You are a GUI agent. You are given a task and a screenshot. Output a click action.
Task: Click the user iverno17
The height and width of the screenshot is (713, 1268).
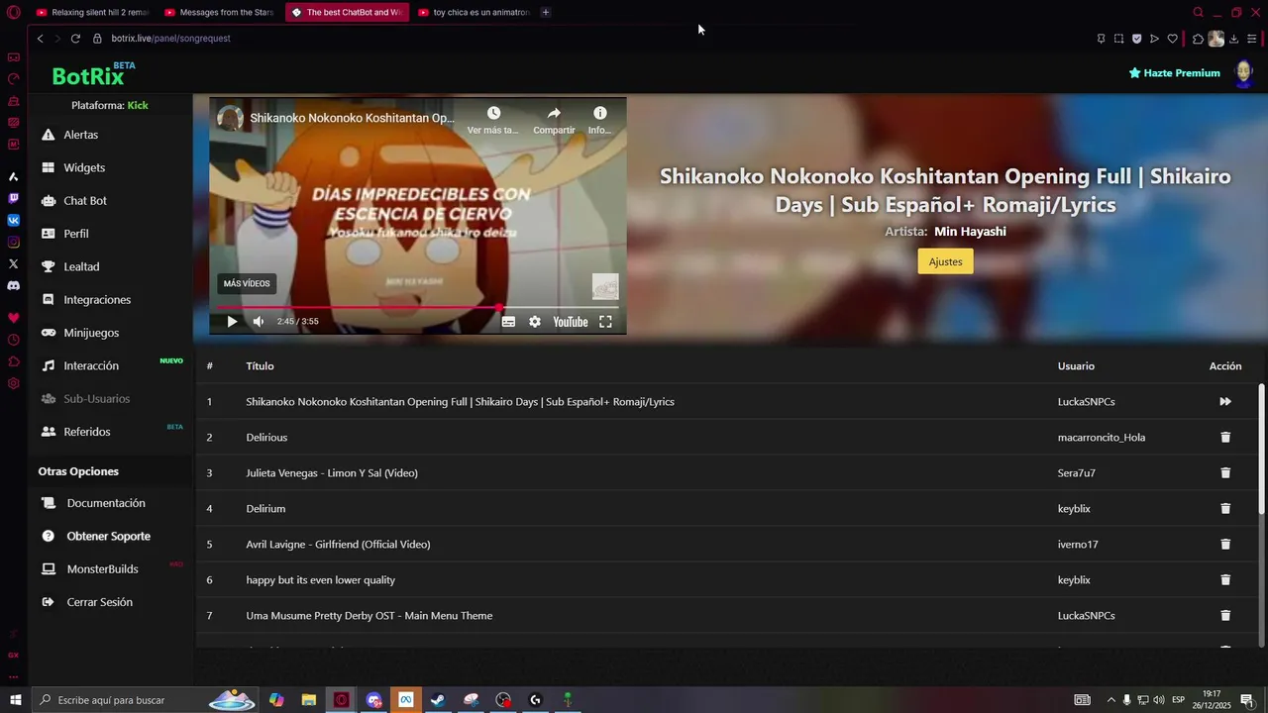click(1078, 545)
